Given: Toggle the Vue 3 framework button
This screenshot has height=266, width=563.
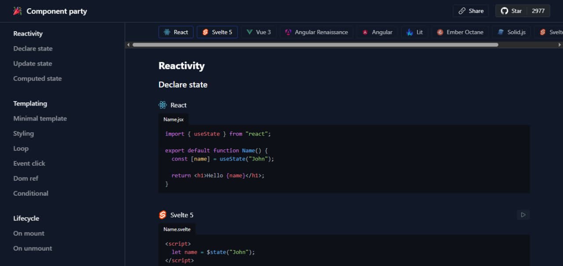Looking at the screenshot, I should 259,32.
